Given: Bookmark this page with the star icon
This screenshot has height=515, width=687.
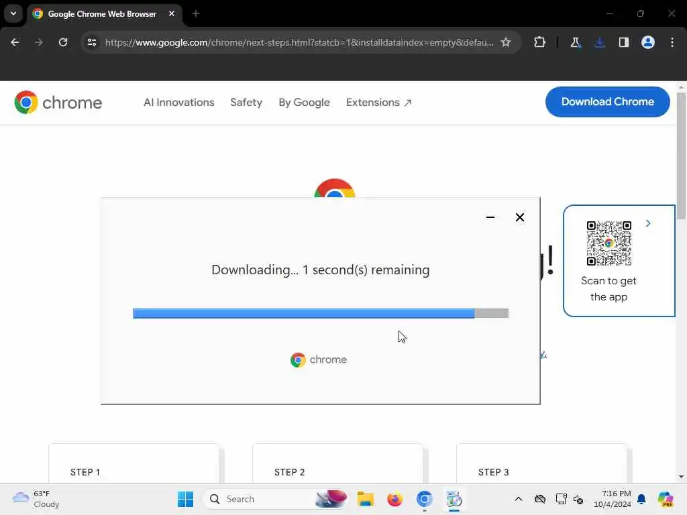Looking at the screenshot, I should [506, 42].
